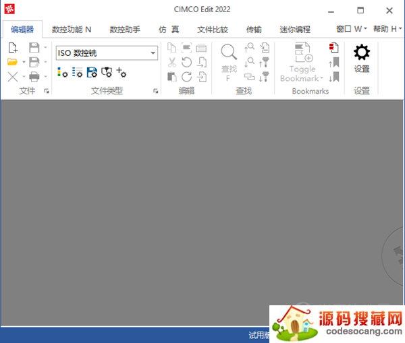Expand the Save dropdown arrow
This screenshot has height=343, width=405.
point(45,47)
